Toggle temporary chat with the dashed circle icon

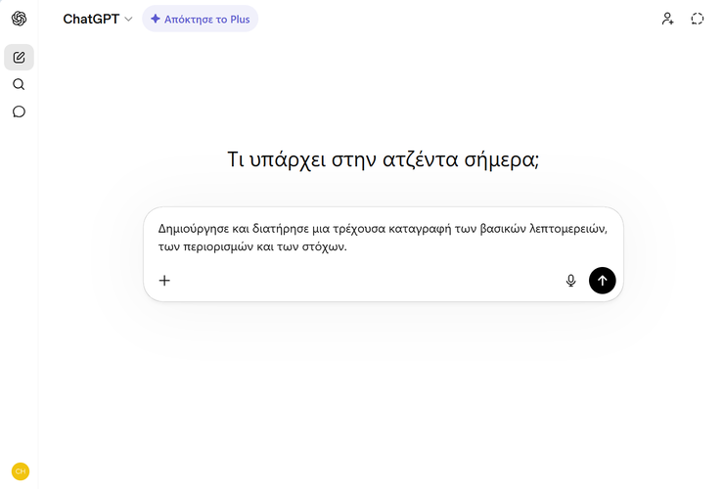tap(698, 19)
